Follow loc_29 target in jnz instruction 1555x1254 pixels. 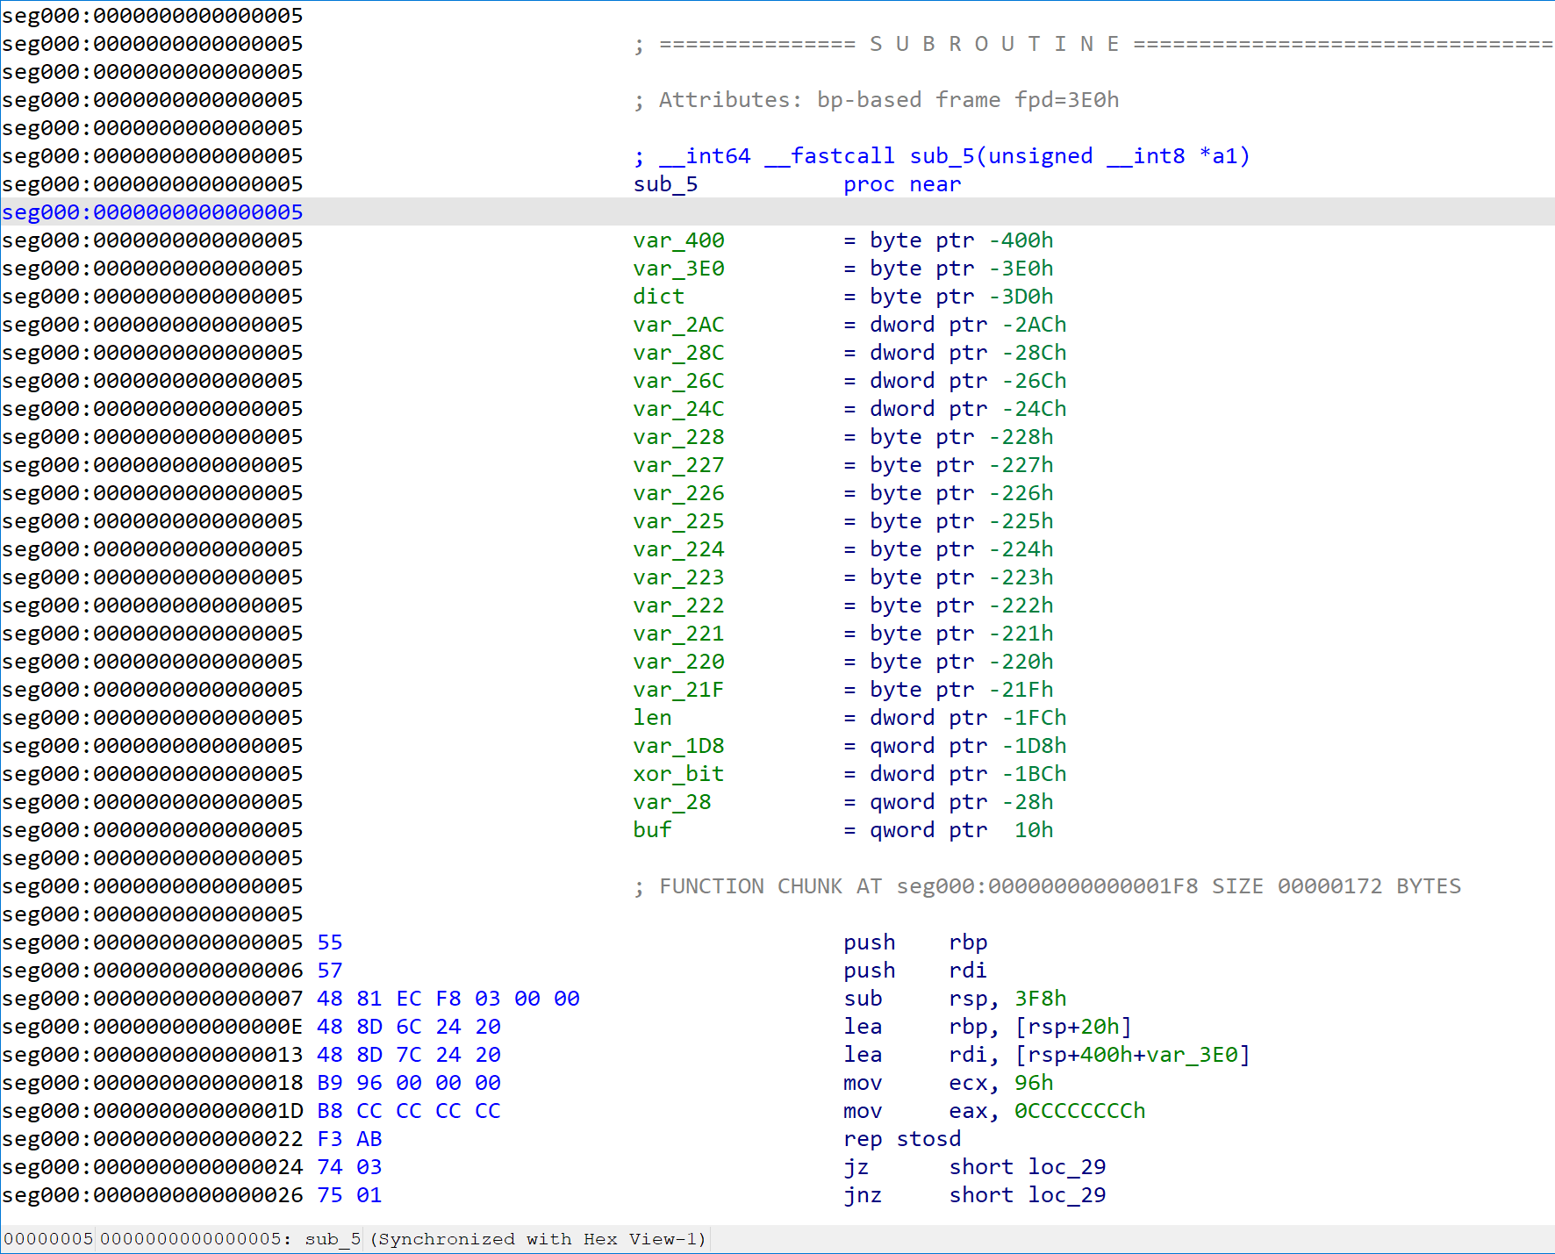1067,1195
